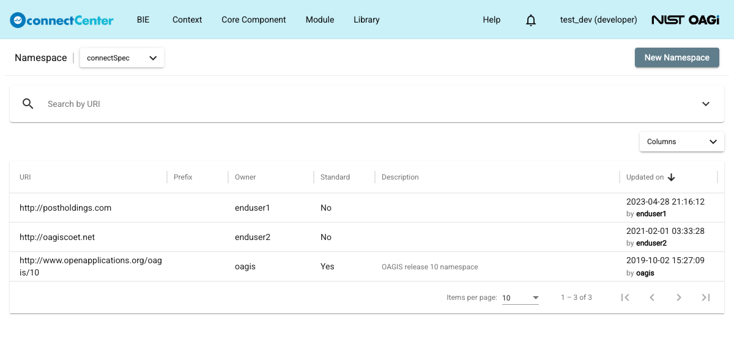Viewport: 734px width, 342px height.
Task: Click the 2023-04-28 21:16:12 timestamp
Action: pyautogui.click(x=665, y=202)
